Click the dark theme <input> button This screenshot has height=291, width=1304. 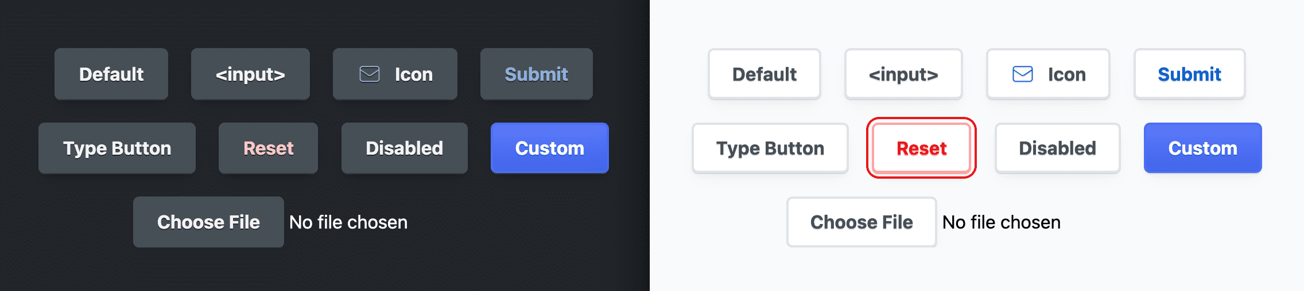250,74
